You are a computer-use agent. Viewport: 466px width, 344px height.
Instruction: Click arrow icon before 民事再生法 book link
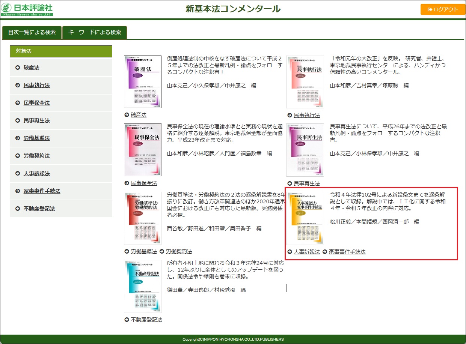[290, 183]
